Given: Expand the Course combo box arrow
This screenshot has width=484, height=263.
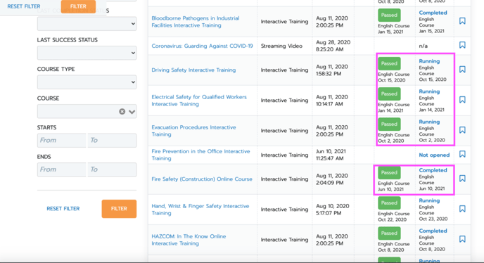Looking at the screenshot, I should pyautogui.click(x=132, y=112).
